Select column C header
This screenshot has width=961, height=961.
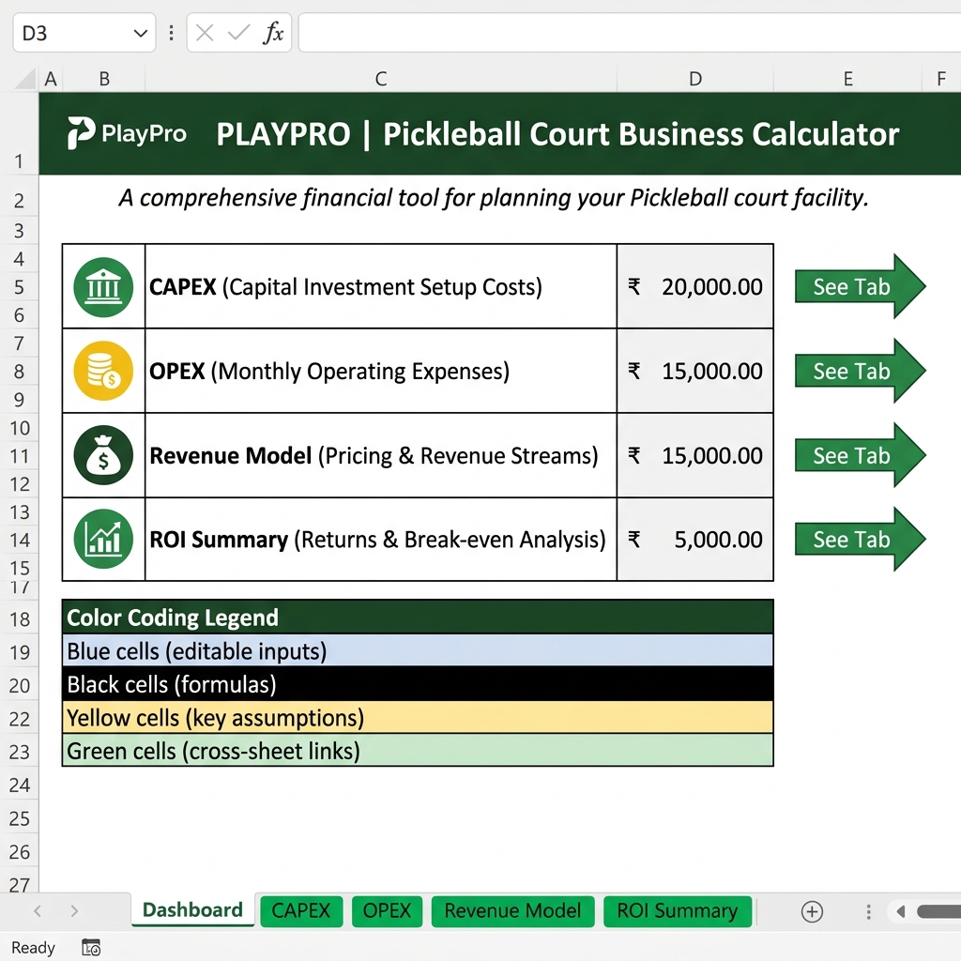click(381, 79)
